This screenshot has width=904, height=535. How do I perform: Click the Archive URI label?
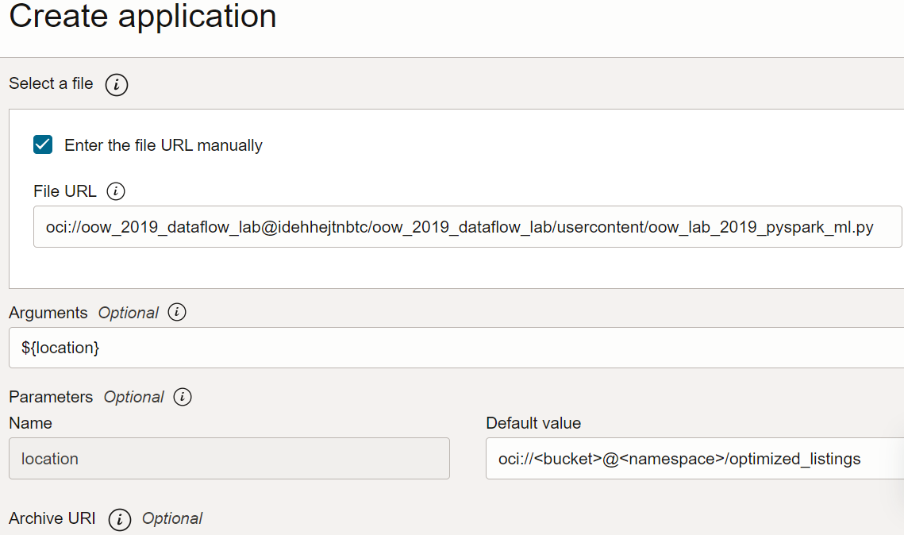(x=52, y=519)
